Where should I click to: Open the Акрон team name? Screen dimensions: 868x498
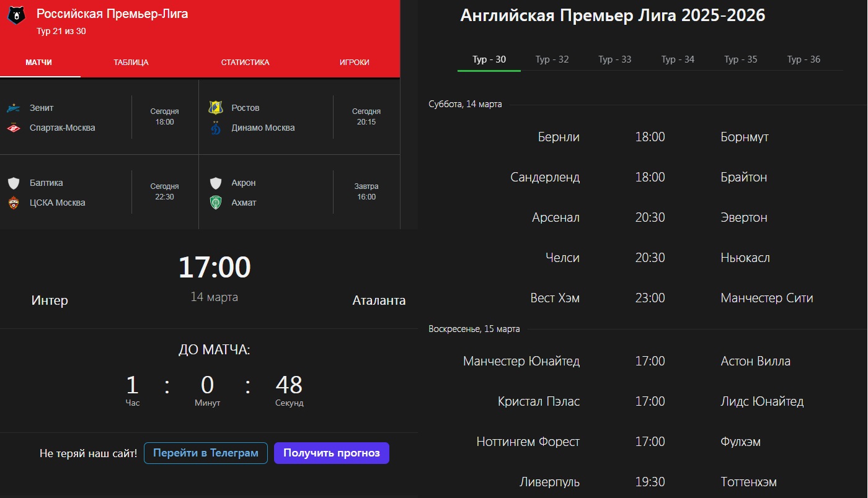coord(244,183)
